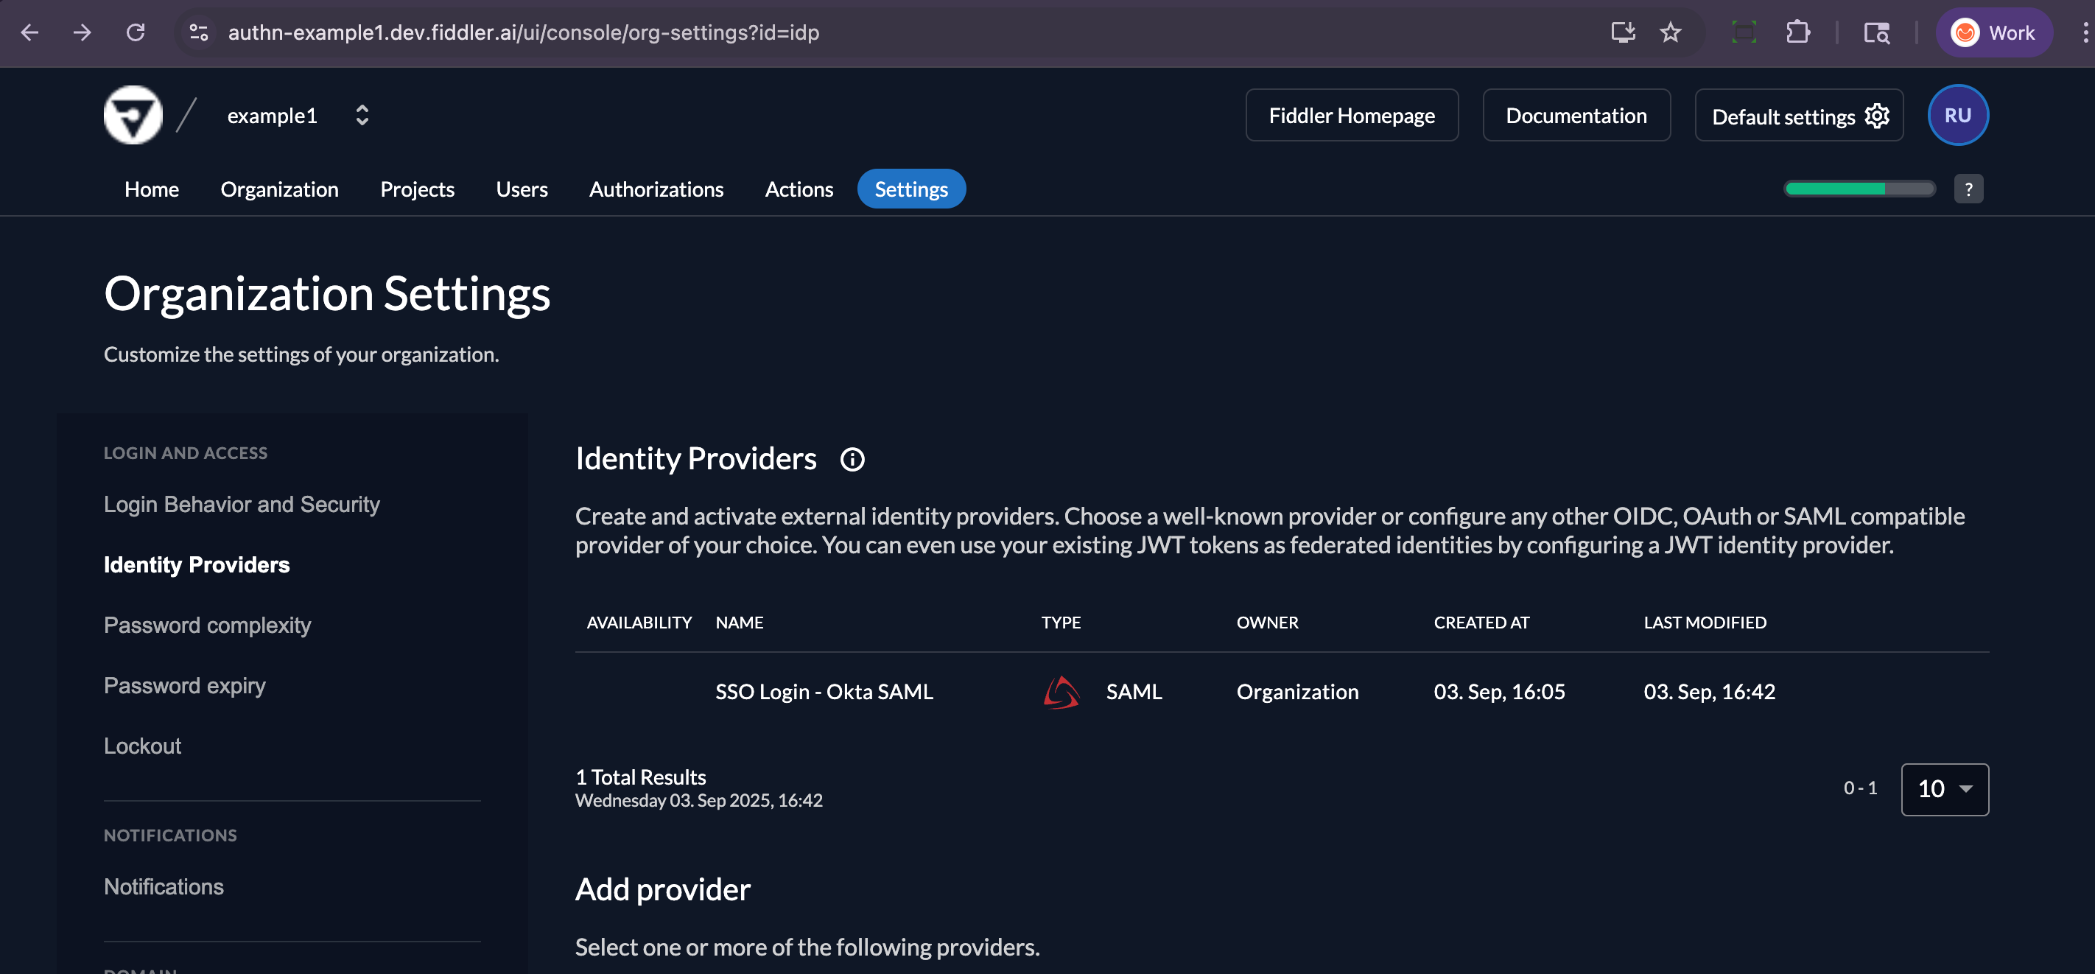This screenshot has width=2095, height=974.
Task: Click the RU user avatar
Action: [x=1957, y=115]
